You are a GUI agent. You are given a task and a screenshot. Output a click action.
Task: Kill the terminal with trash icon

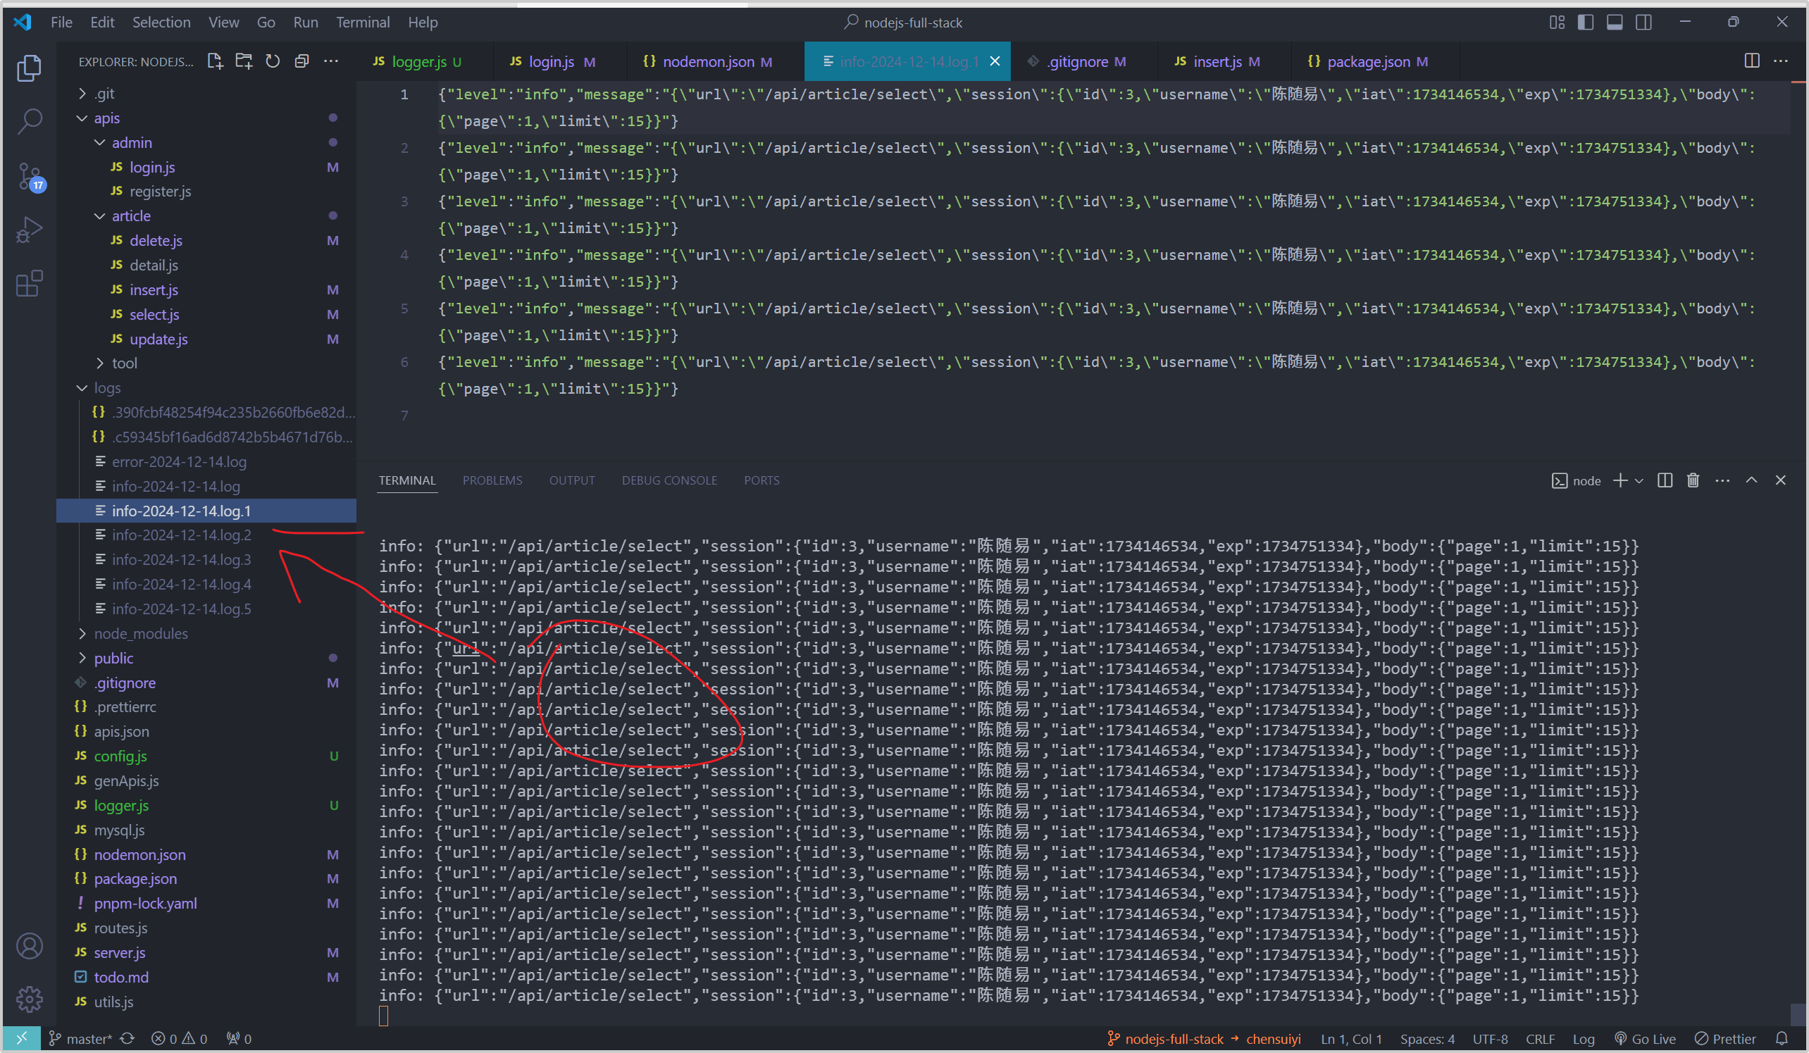pyautogui.click(x=1693, y=480)
